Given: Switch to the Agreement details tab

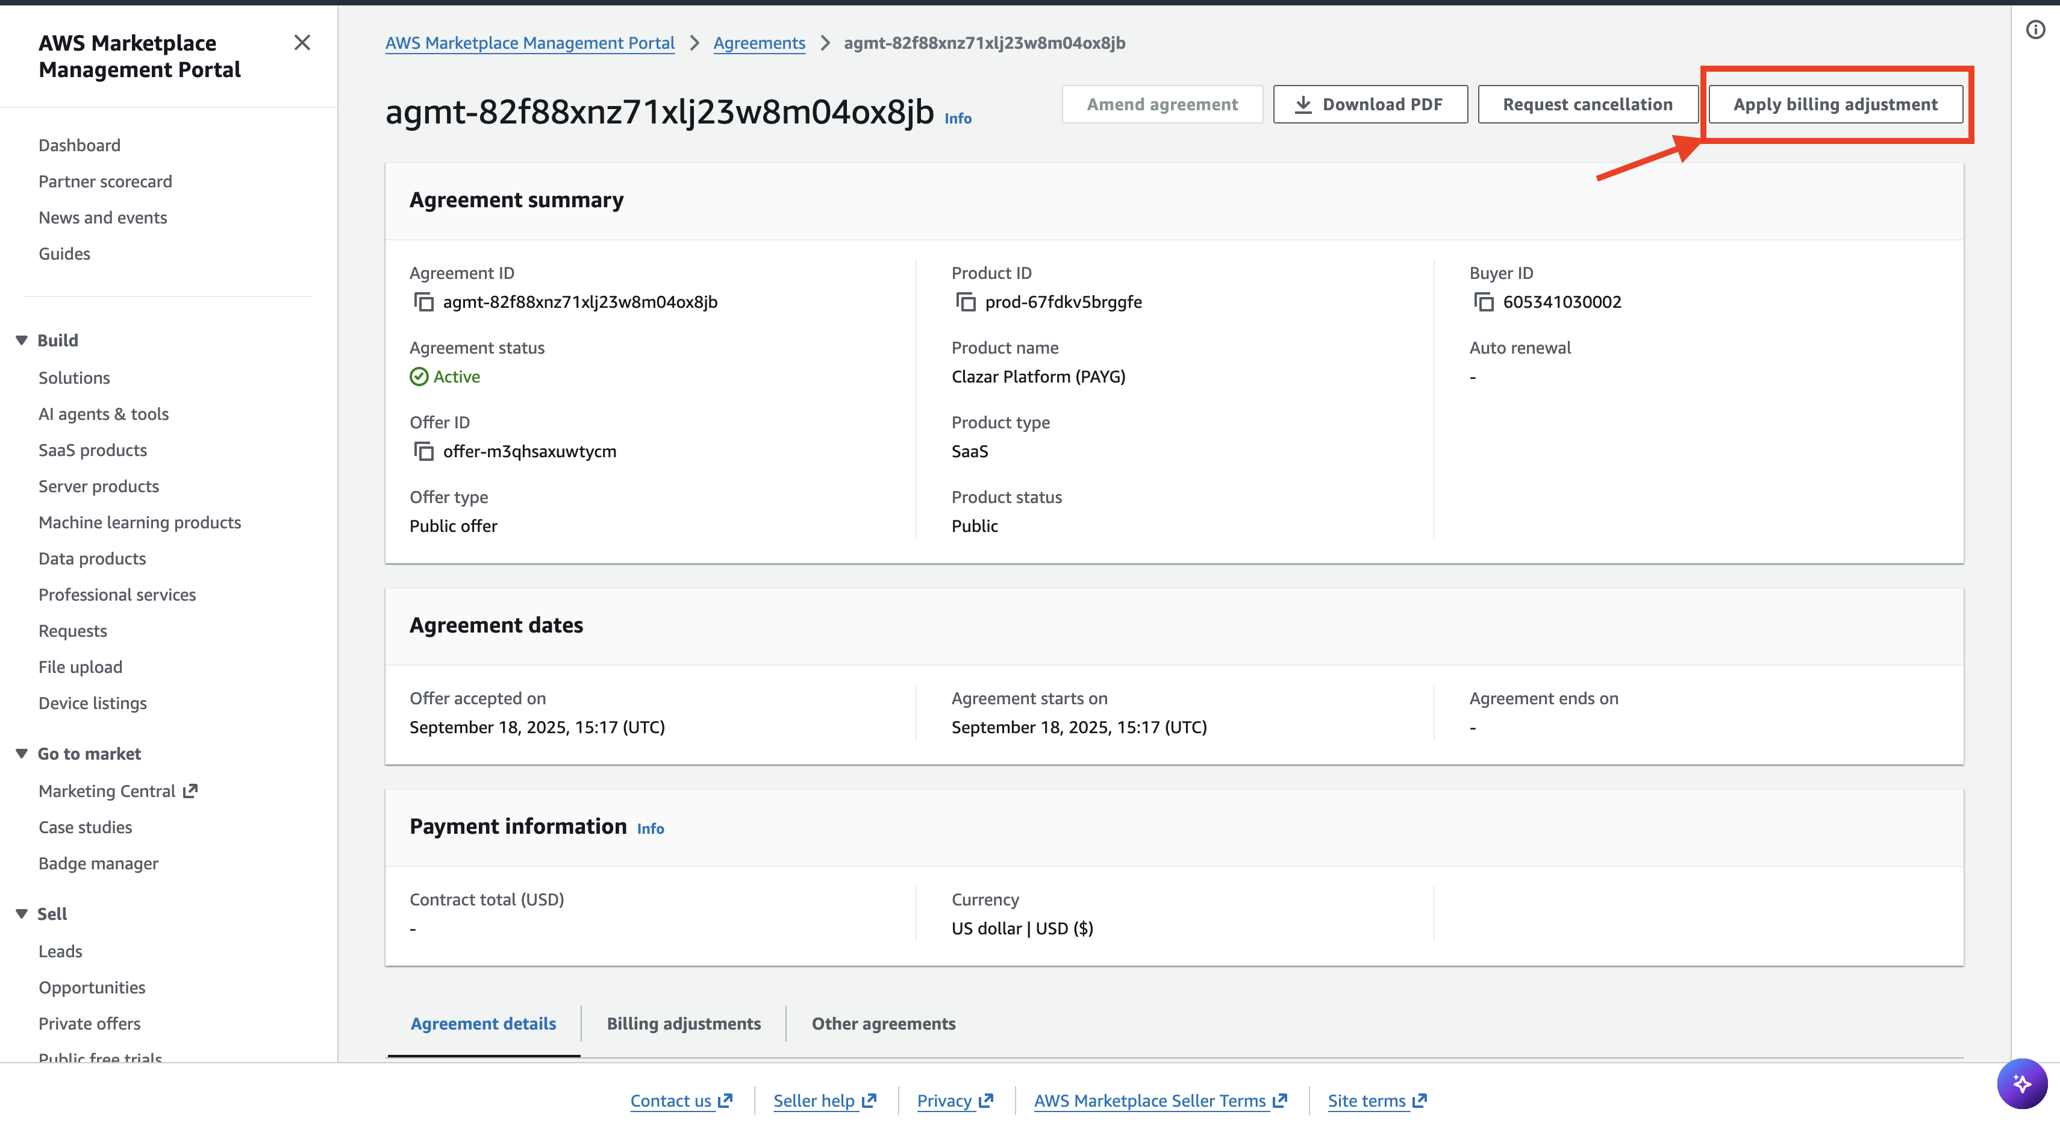Looking at the screenshot, I should [x=483, y=1024].
